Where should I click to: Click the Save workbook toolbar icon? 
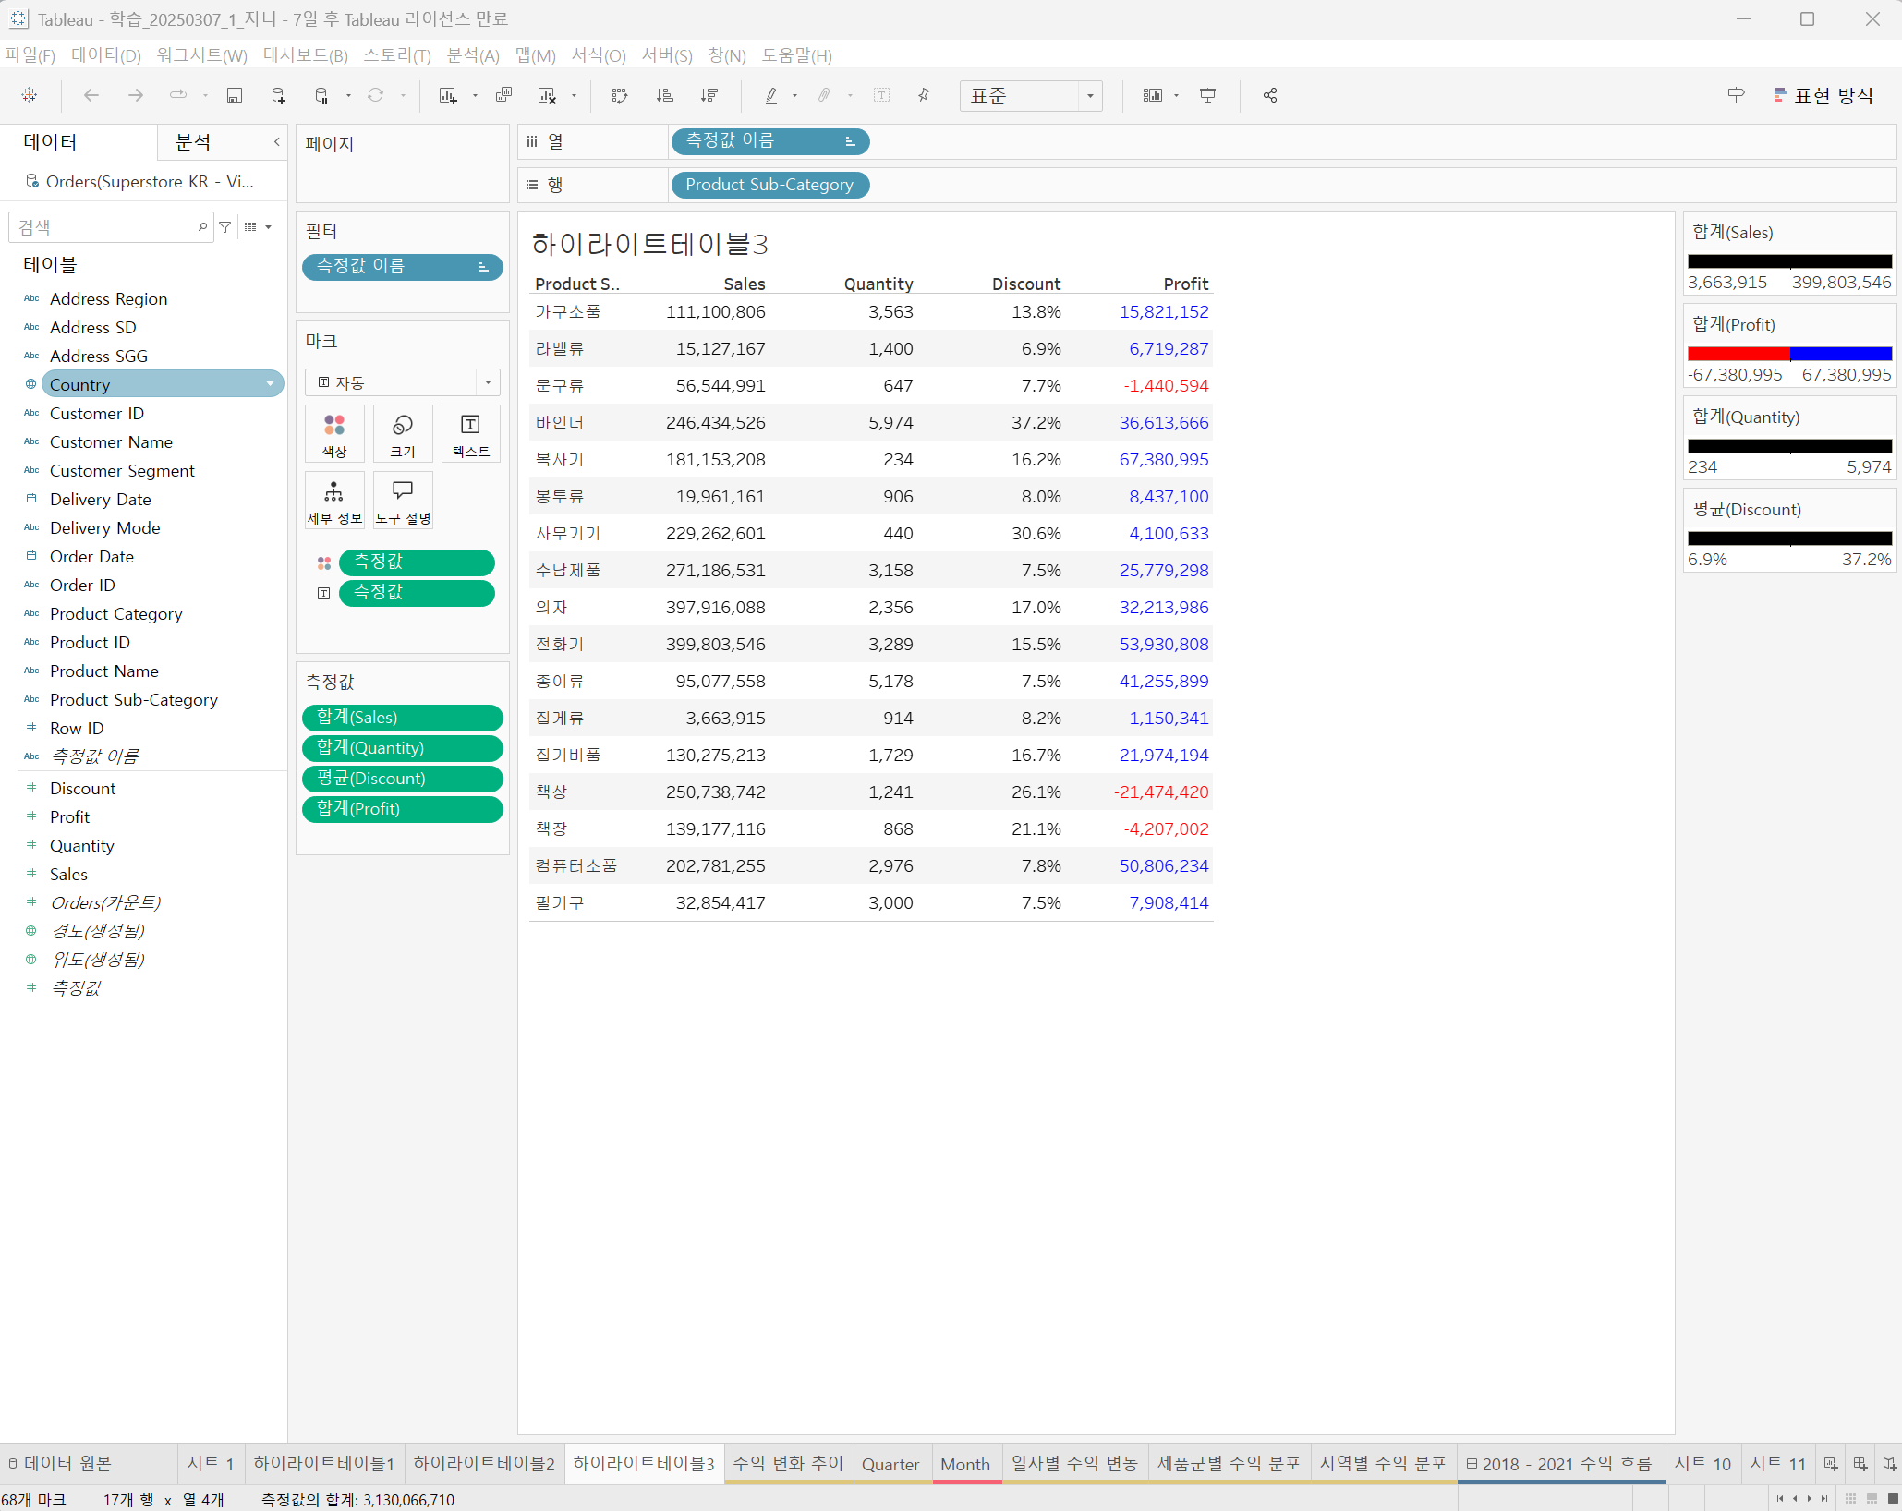[235, 95]
